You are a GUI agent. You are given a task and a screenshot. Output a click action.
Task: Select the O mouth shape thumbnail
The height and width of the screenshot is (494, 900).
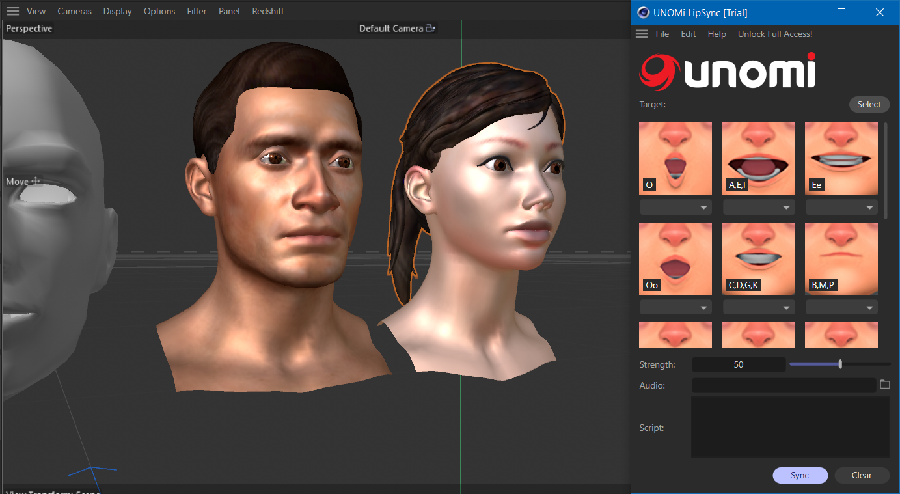675,159
